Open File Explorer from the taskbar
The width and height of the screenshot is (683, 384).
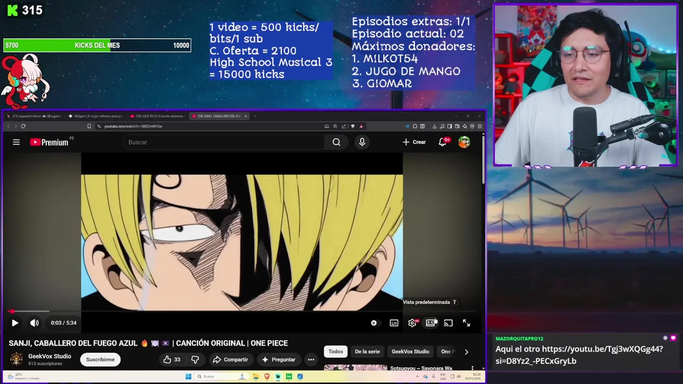click(x=256, y=377)
